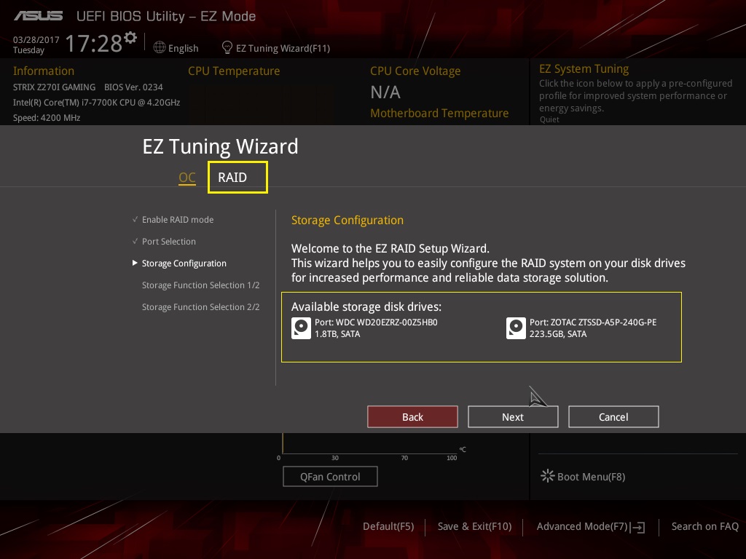Viewport: 746px width, 559px height.
Task: Go to Port Selection step
Action: tap(168, 242)
